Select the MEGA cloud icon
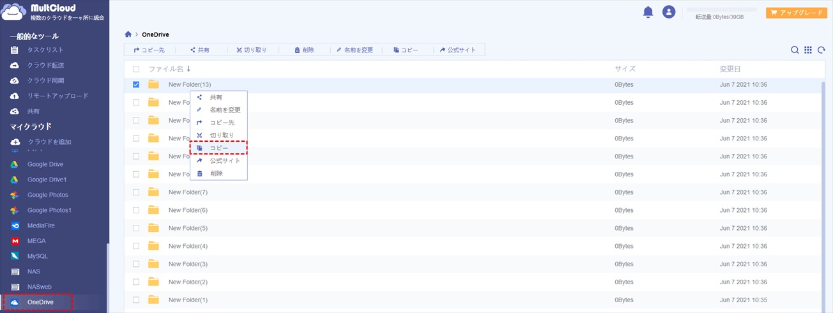Image resolution: width=833 pixels, height=313 pixels. (15, 241)
